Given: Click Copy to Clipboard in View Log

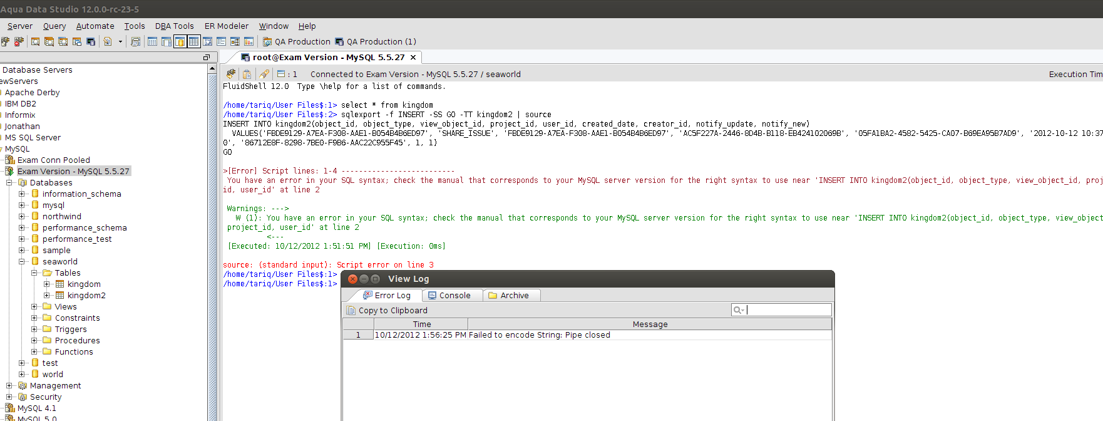Looking at the screenshot, I should point(387,310).
